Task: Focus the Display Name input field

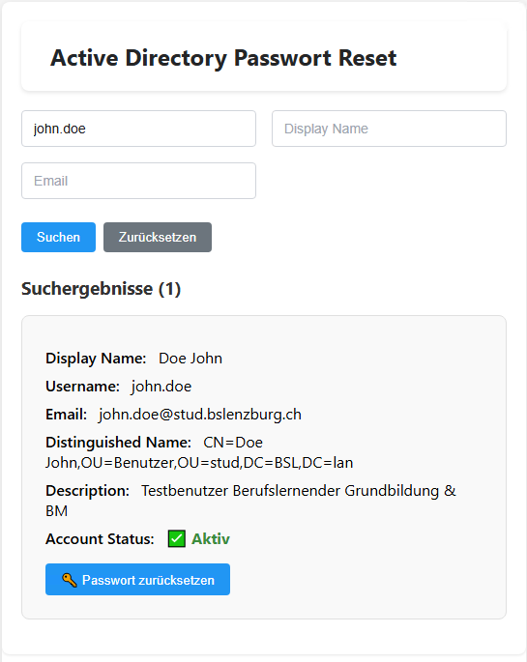Action: tap(389, 129)
